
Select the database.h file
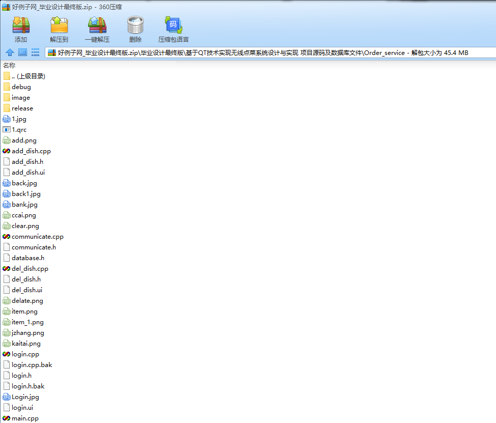[24, 258]
